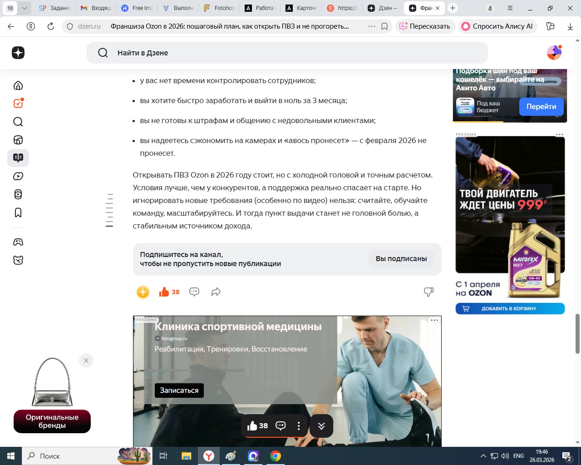Open saved bookmarks in the Dzen sidebar
This screenshot has width=581, height=465.
coord(18,213)
